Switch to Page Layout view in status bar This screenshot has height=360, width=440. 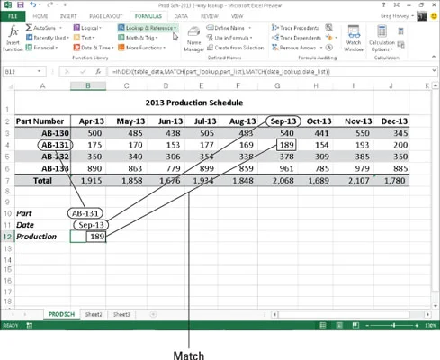click(339, 325)
